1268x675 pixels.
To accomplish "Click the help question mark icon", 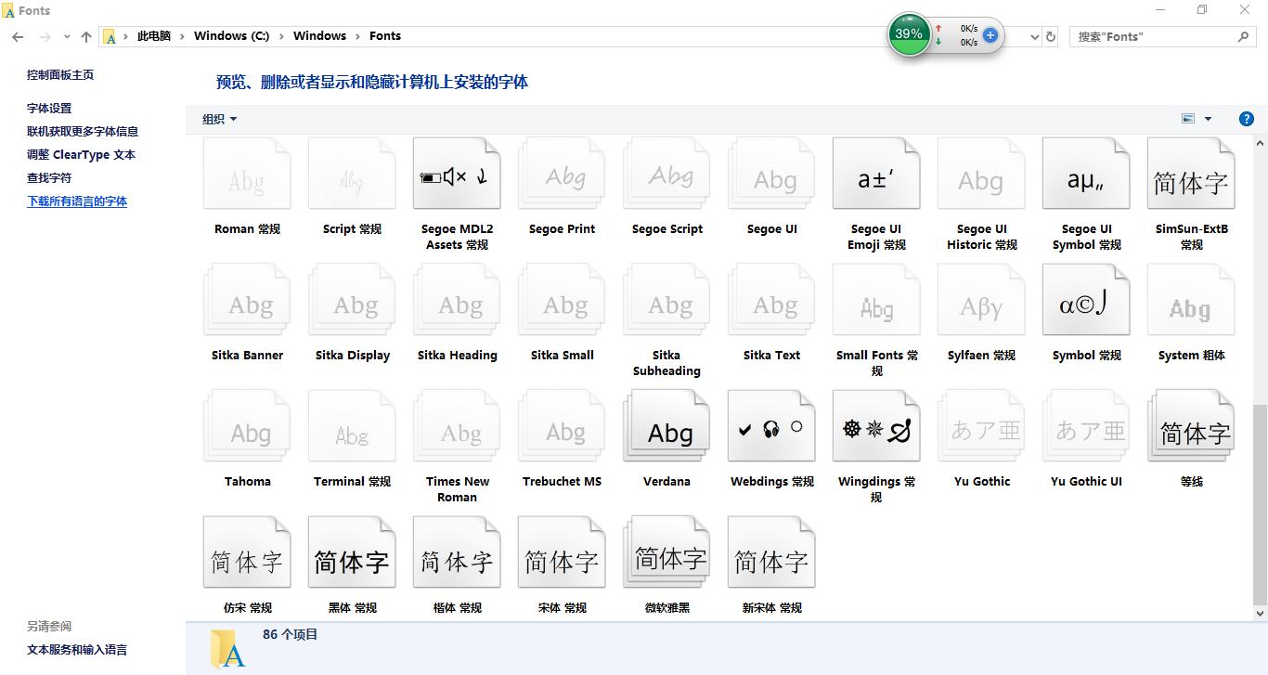I will [x=1247, y=119].
